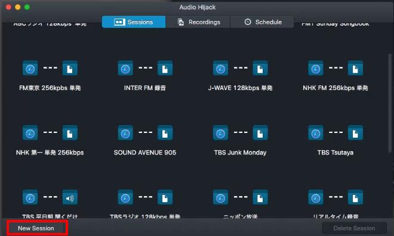Click Safari source icon of リアルタイム録音 session

pos(316,198)
